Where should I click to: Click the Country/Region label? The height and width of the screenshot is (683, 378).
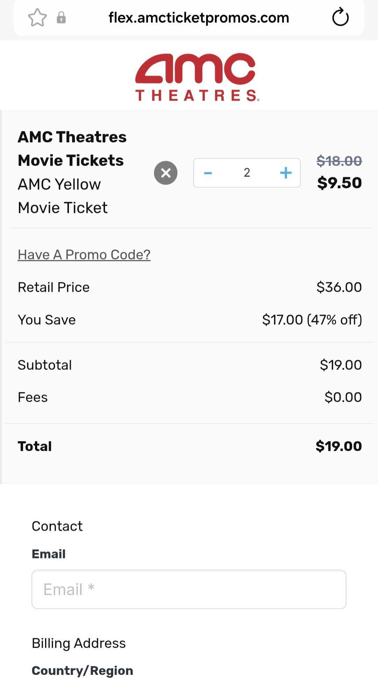(x=82, y=670)
